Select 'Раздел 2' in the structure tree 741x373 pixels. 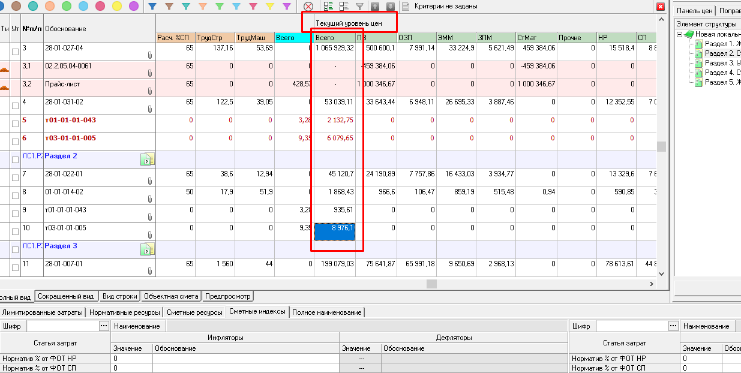[722, 53]
